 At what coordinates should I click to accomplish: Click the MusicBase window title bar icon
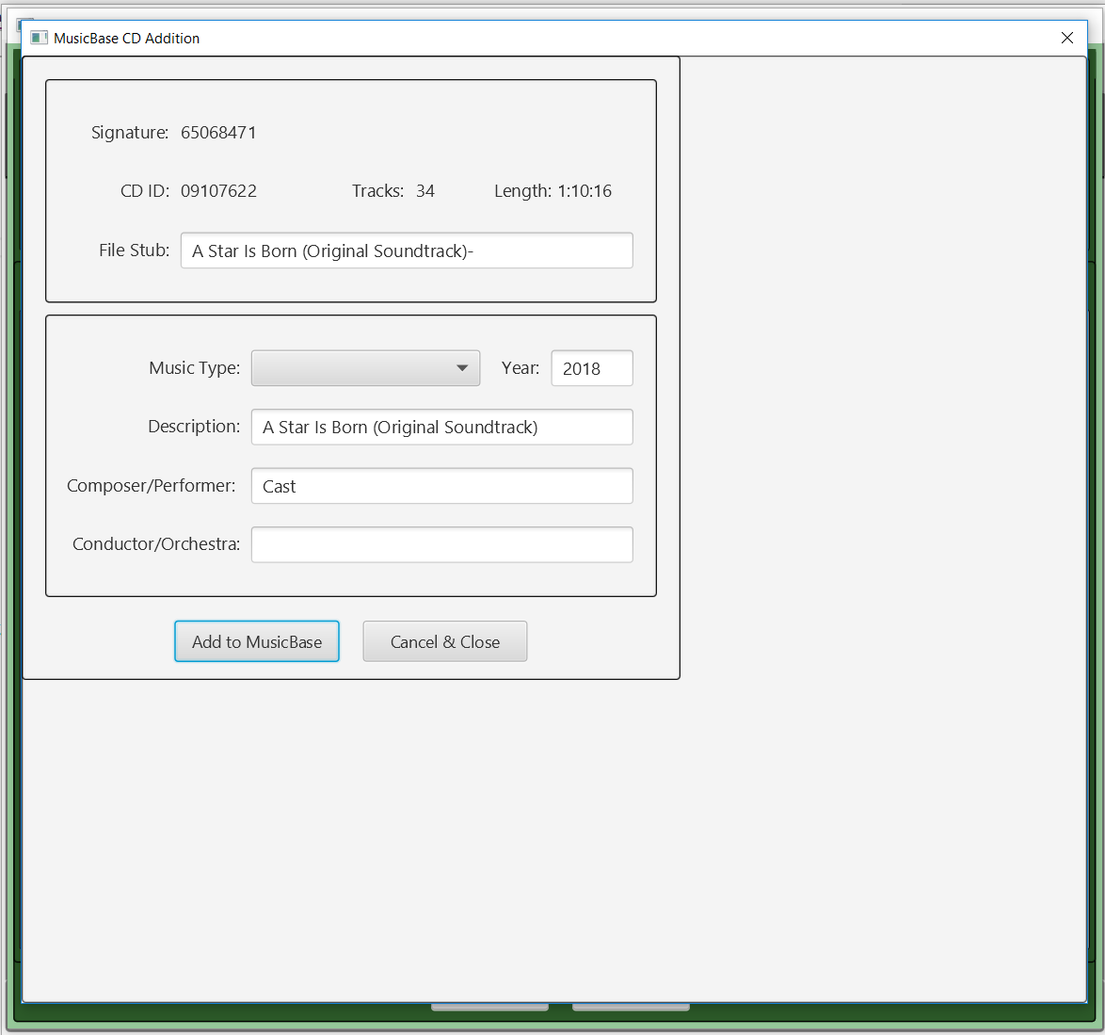point(40,38)
